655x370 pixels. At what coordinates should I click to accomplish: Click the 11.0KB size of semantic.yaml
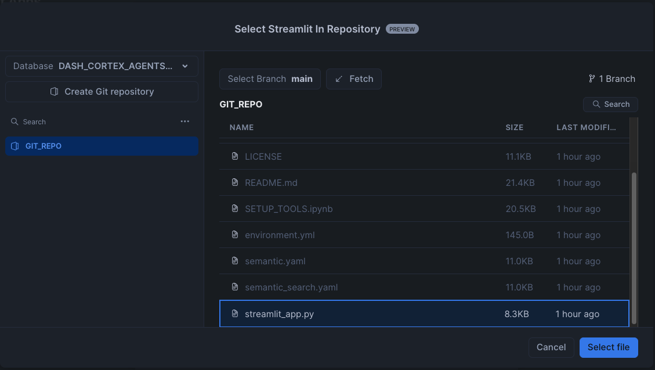[x=519, y=261]
